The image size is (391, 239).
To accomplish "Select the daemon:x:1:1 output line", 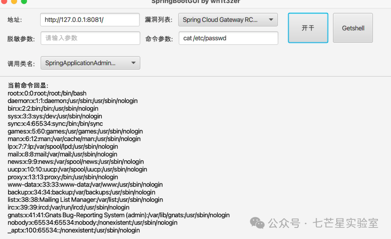I will pos(73,100).
